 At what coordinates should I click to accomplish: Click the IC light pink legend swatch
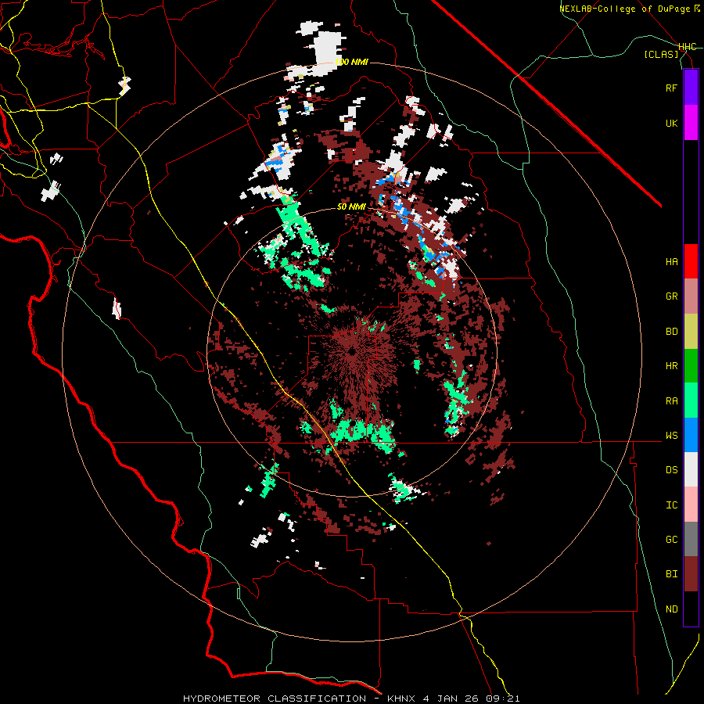coord(691,505)
